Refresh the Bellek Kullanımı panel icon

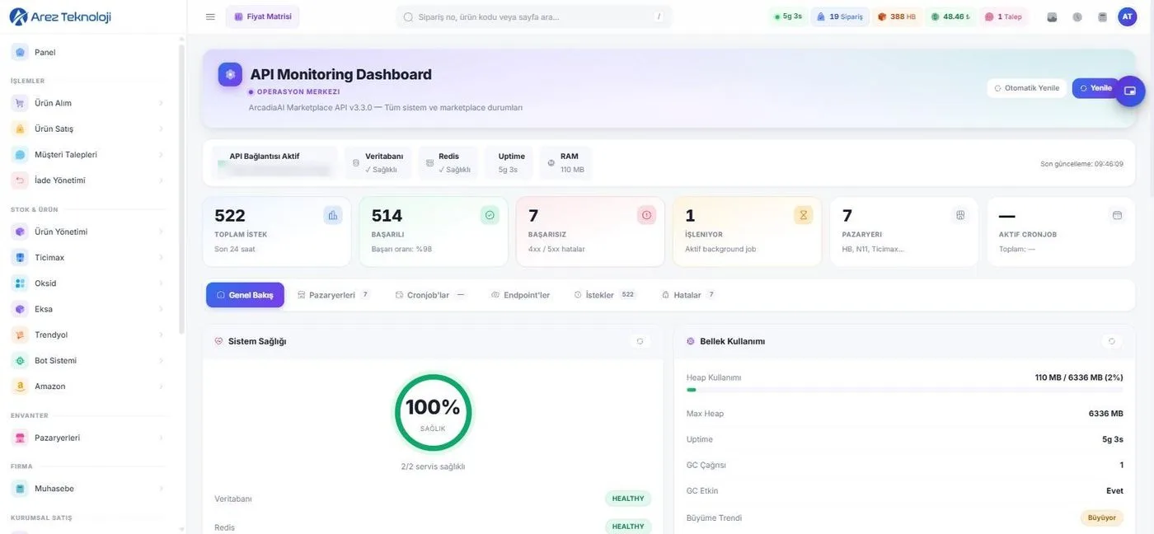click(x=1111, y=341)
